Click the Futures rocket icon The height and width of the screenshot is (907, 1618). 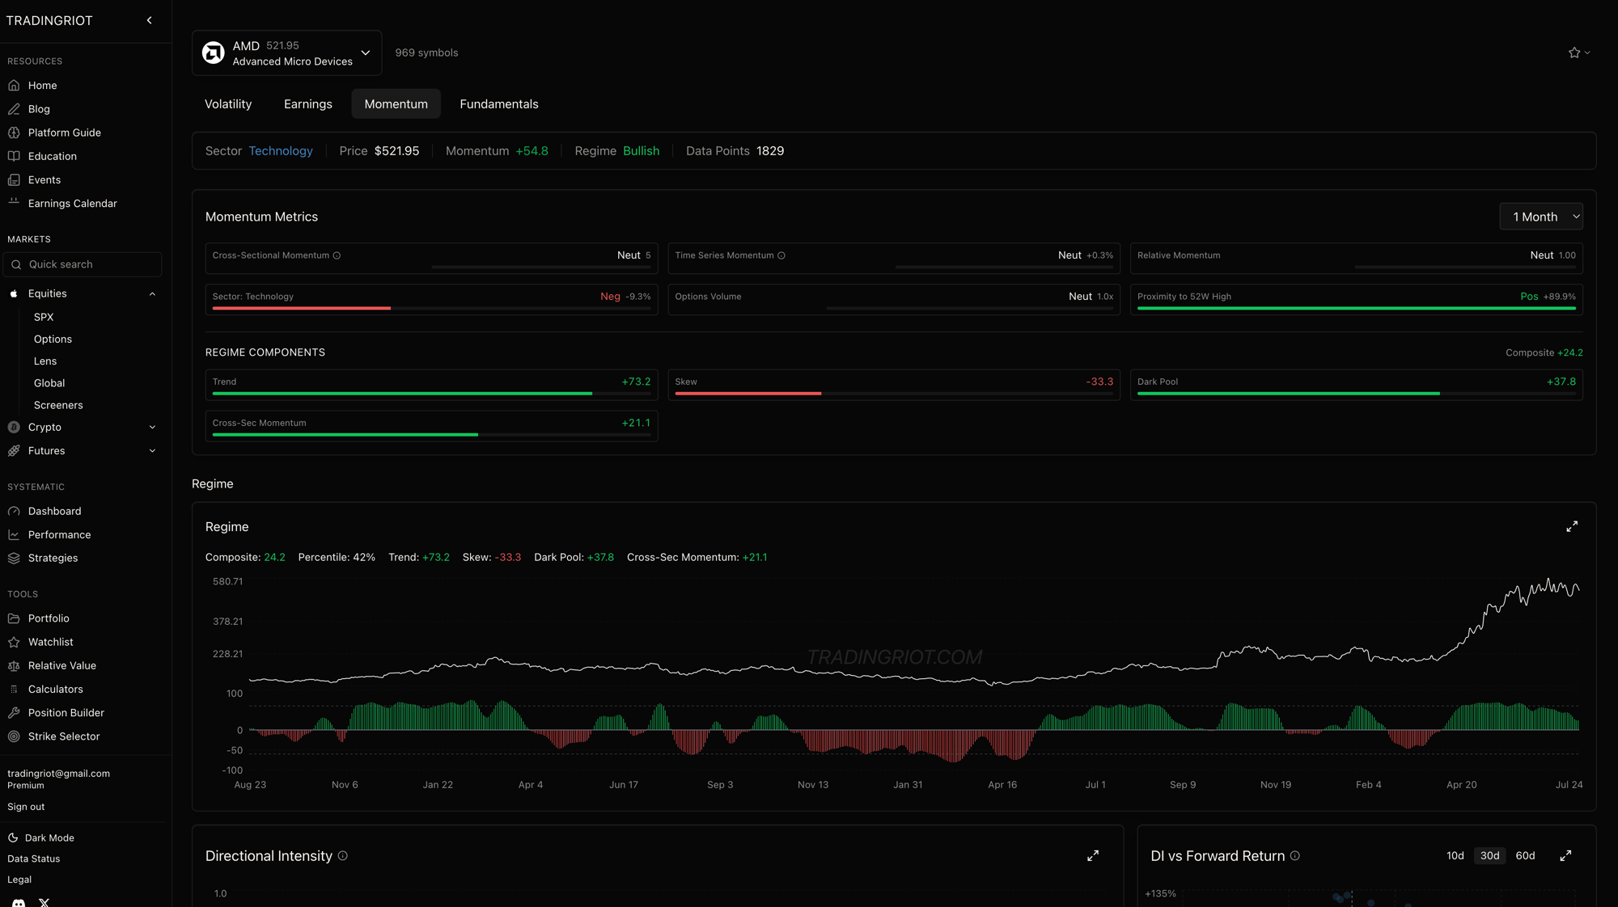(x=14, y=450)
